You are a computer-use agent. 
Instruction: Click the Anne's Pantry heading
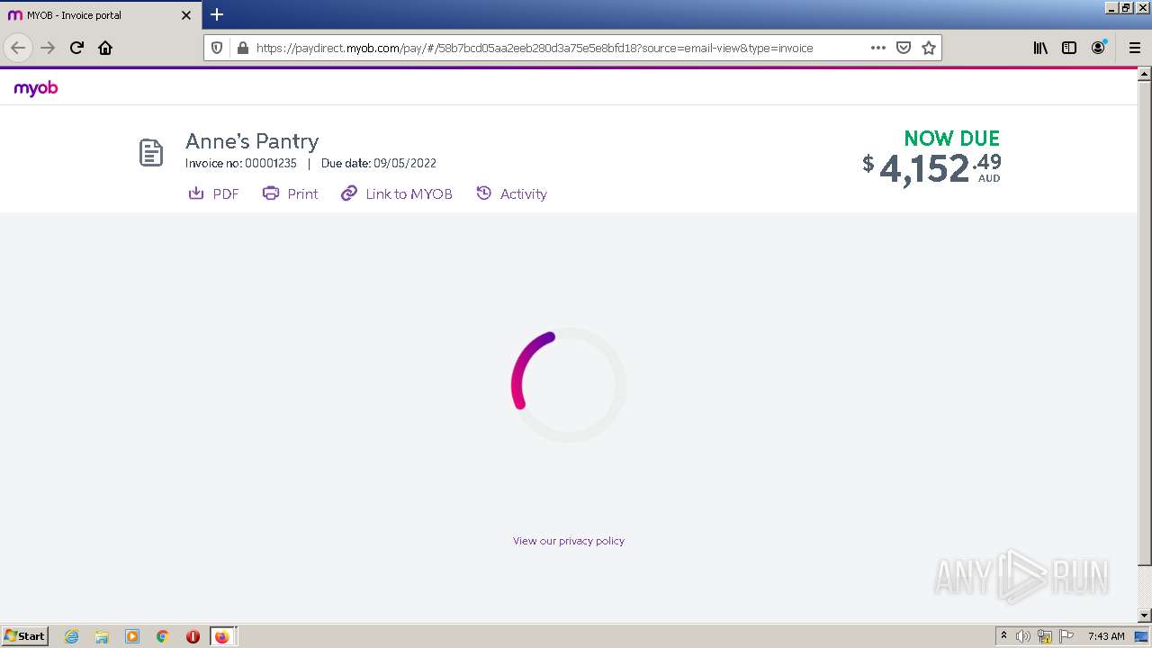coord(252,141)
